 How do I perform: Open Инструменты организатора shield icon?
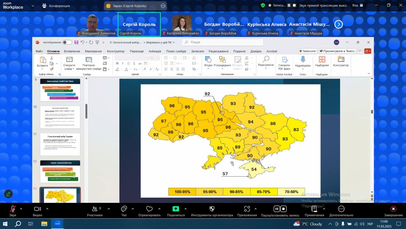[212, 209]
